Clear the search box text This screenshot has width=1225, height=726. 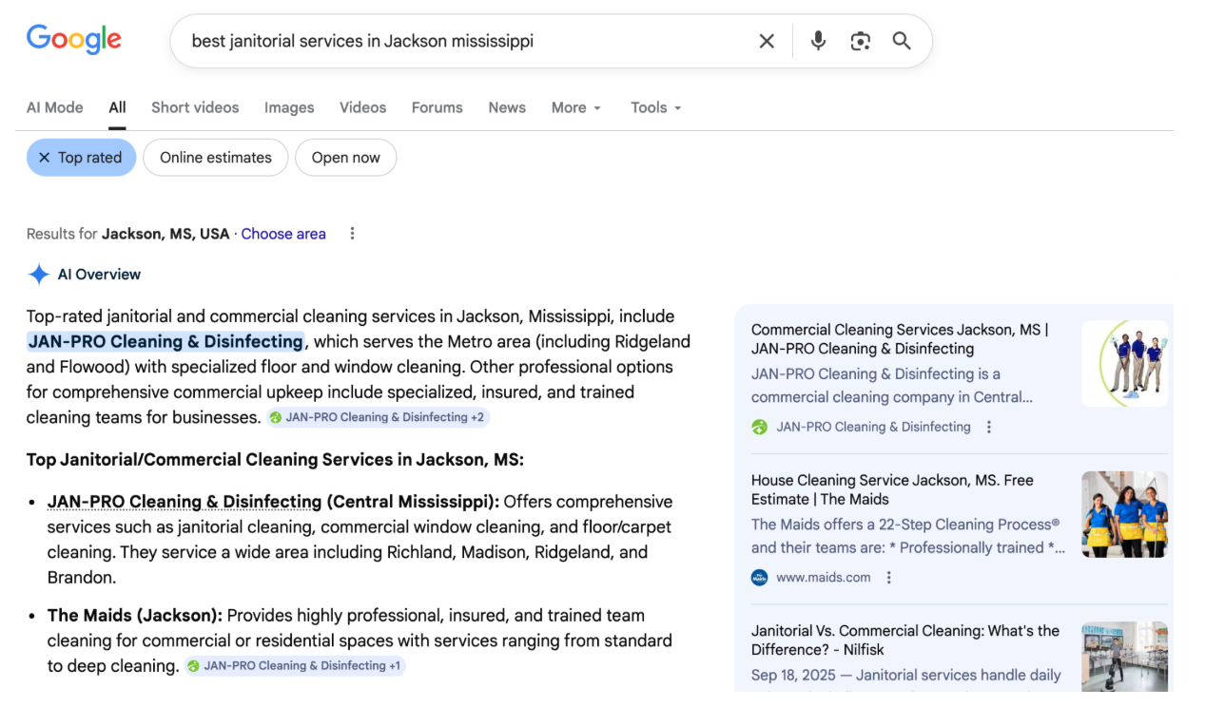(767, 41)
